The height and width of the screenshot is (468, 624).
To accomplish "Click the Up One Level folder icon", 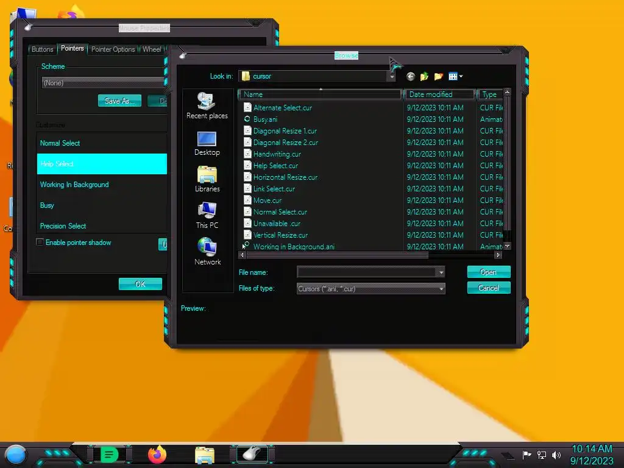I will (424, 76).
